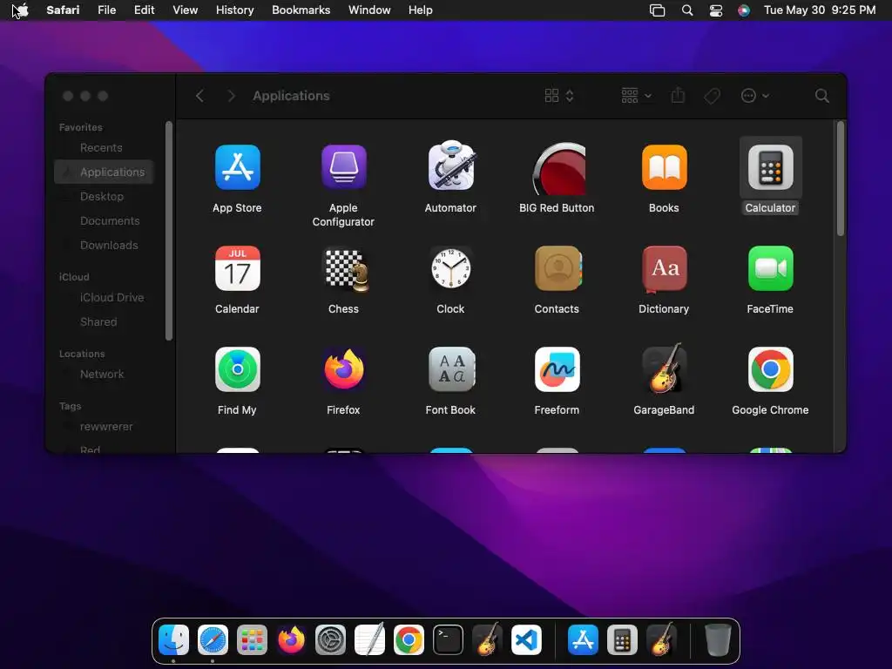Click the Share toolbar icon
The width and height of the screenshot is (892, 669).
(678, 95)
